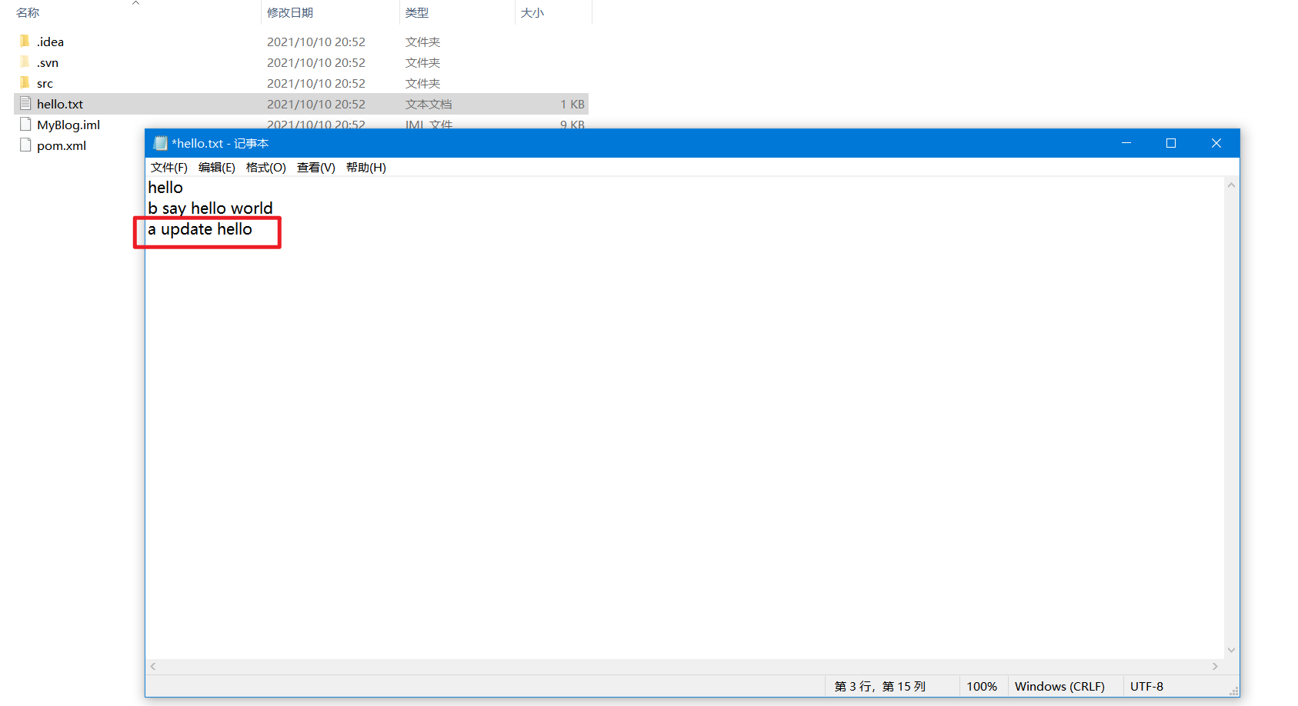
Task: Select the src folder name
Action: [x=45, y=83]
